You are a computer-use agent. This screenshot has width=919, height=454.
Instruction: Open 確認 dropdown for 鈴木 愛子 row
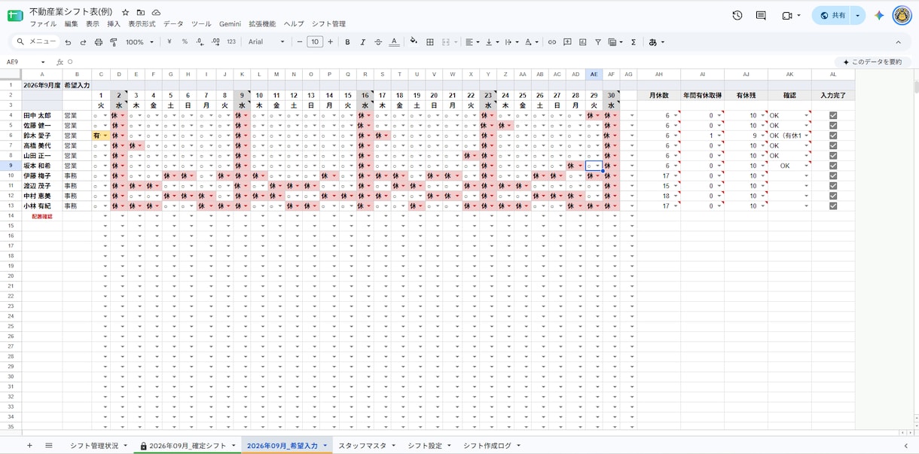click(807, 136)
